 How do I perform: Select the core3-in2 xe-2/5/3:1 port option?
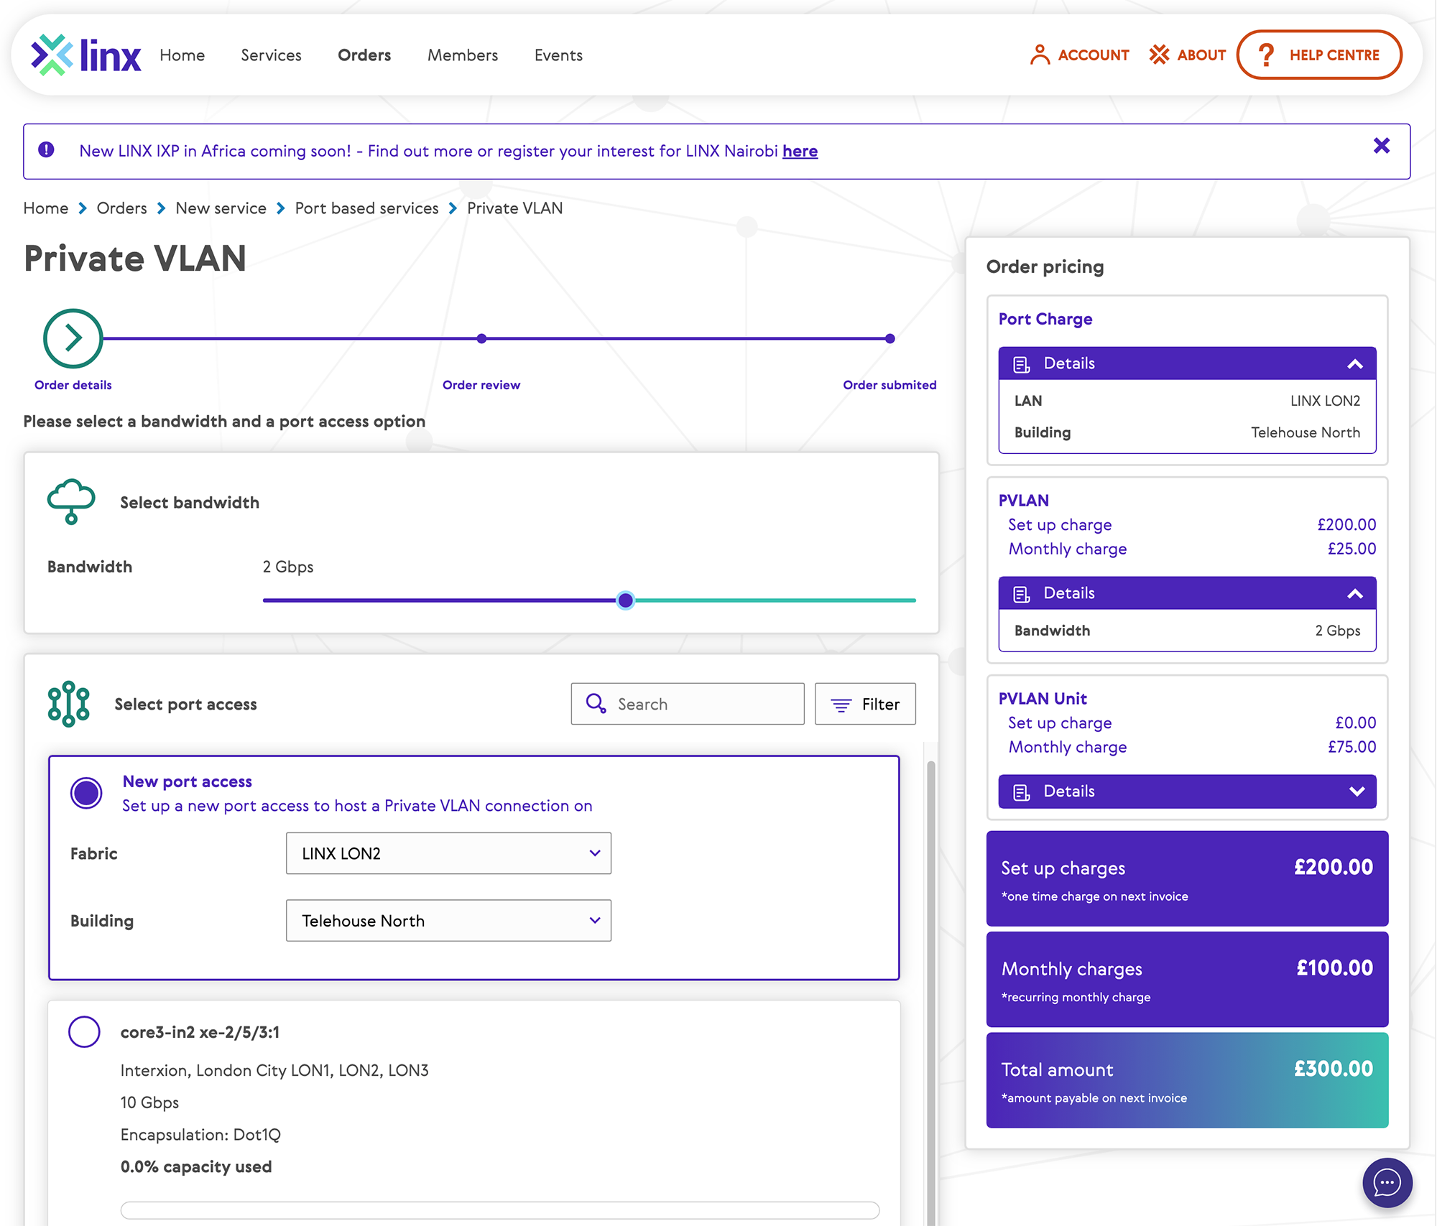[84, 1032]
